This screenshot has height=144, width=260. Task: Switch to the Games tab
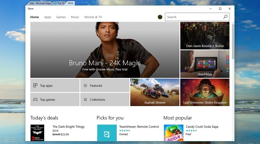click(x=61, y=17)
